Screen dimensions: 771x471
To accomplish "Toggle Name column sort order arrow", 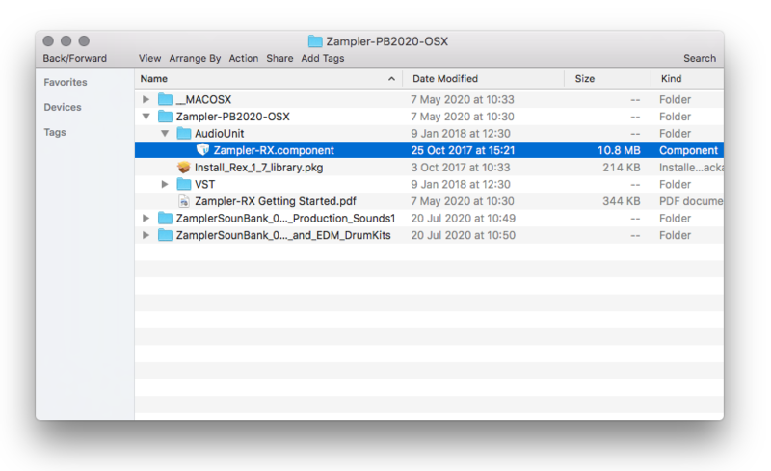I will coord(391,79).
